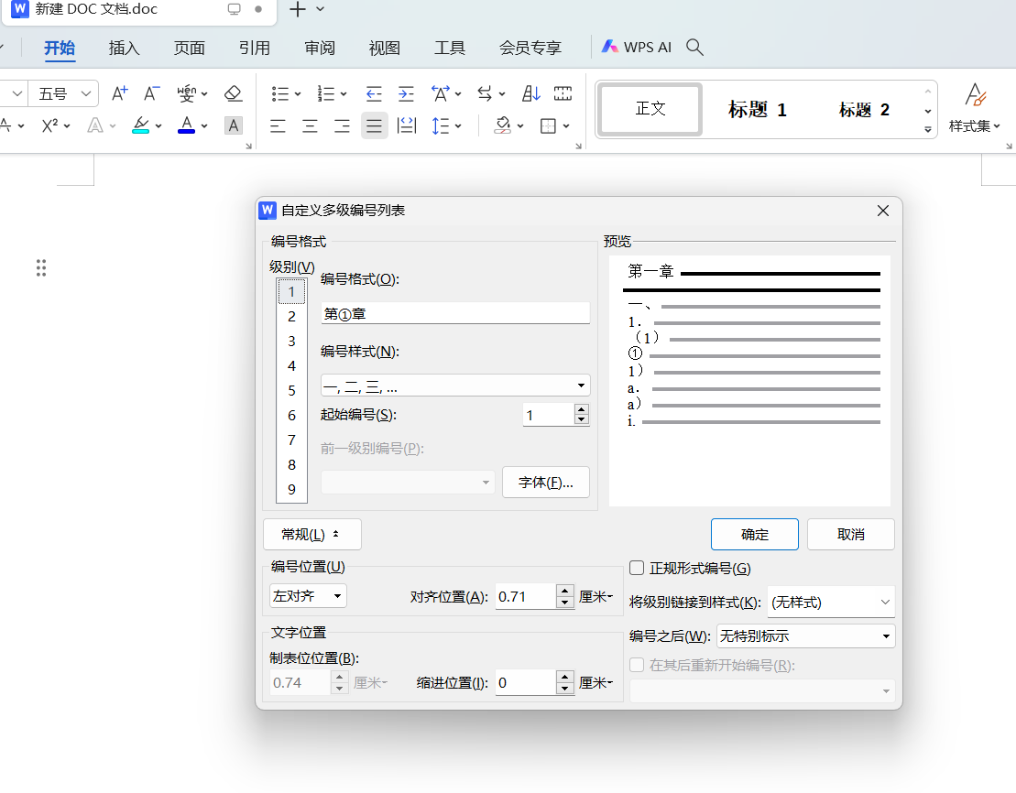1016x793 pixels.
Task: Open the text effects A icon
Action: pyautogui.click(x=95, y=125)
